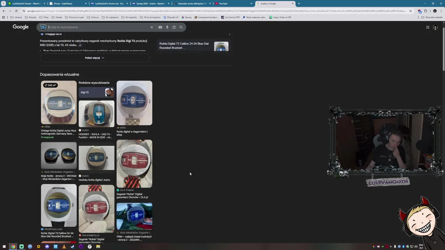
Task: Open Google Lens image search icon
Action: tap(174, 27)
